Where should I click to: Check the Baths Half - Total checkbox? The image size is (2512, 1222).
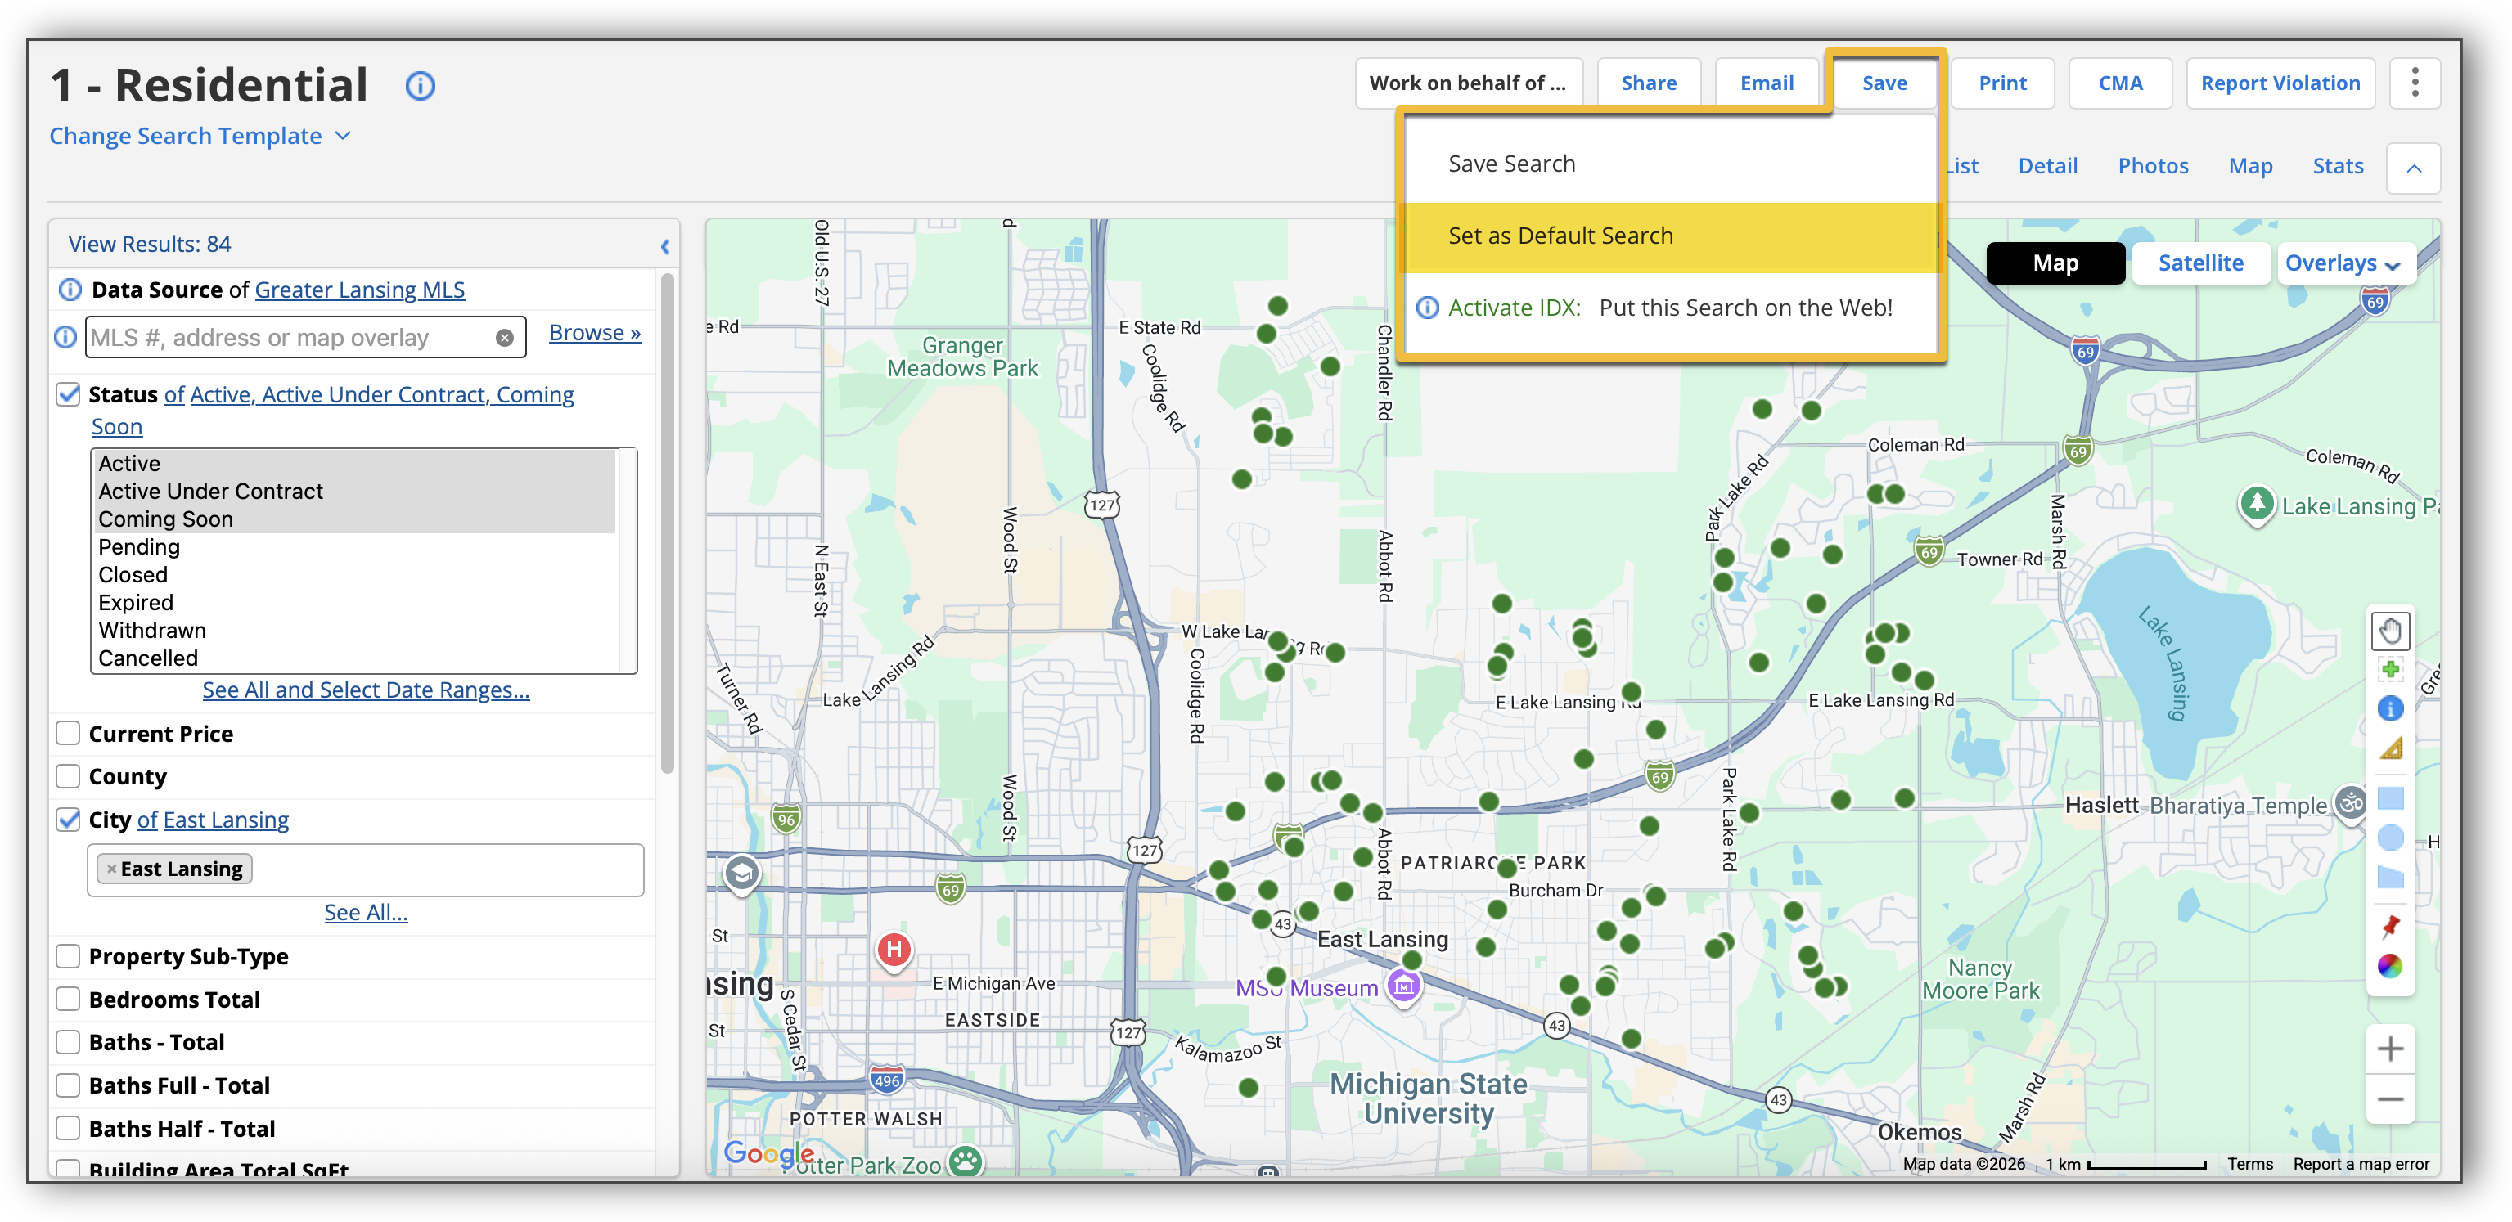point(68,1129)
